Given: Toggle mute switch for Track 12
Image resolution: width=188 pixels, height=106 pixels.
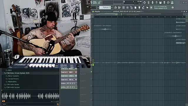Looking at the screenshot, I should (x=91, y=79).
